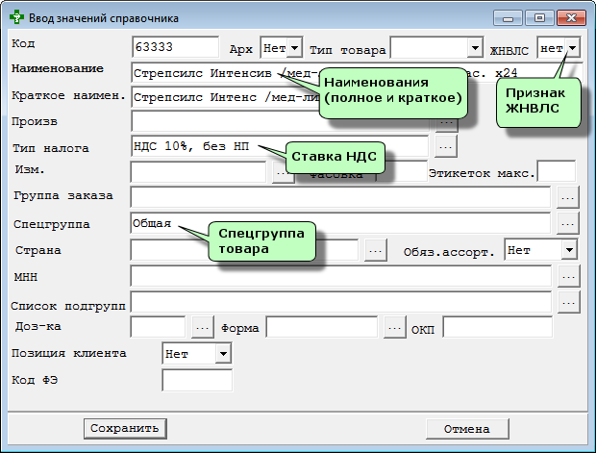Click the Страна input field

pos(244,250)
